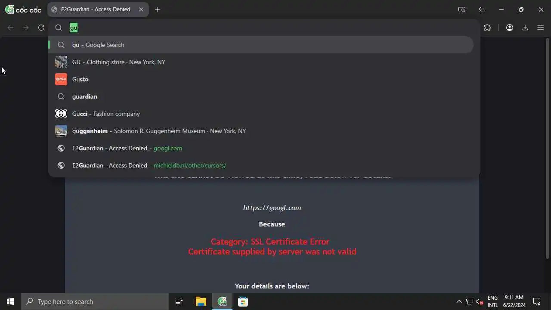The height and width of the screenshot is (310, 551).
Task: Open the Windows Start menu
Action: pyautogui.click(x=10, y=301)
